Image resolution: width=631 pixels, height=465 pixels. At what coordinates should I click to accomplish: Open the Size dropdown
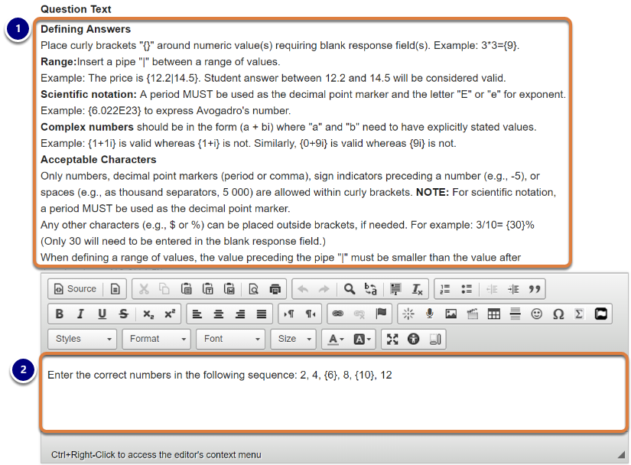pos(294,339)
